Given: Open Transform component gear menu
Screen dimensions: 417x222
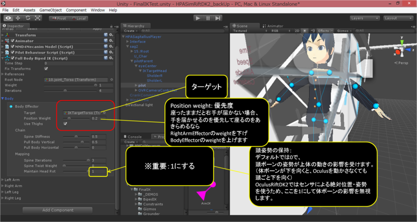Looking at the screenshot, I should [111, 35].
